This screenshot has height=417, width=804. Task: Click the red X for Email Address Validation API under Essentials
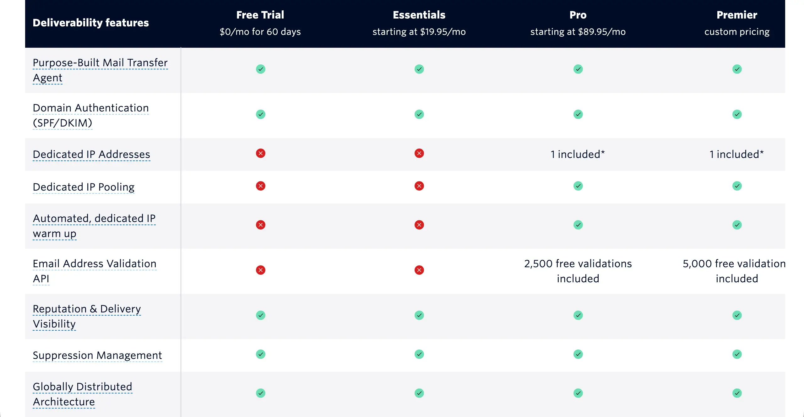coord(419,270)
